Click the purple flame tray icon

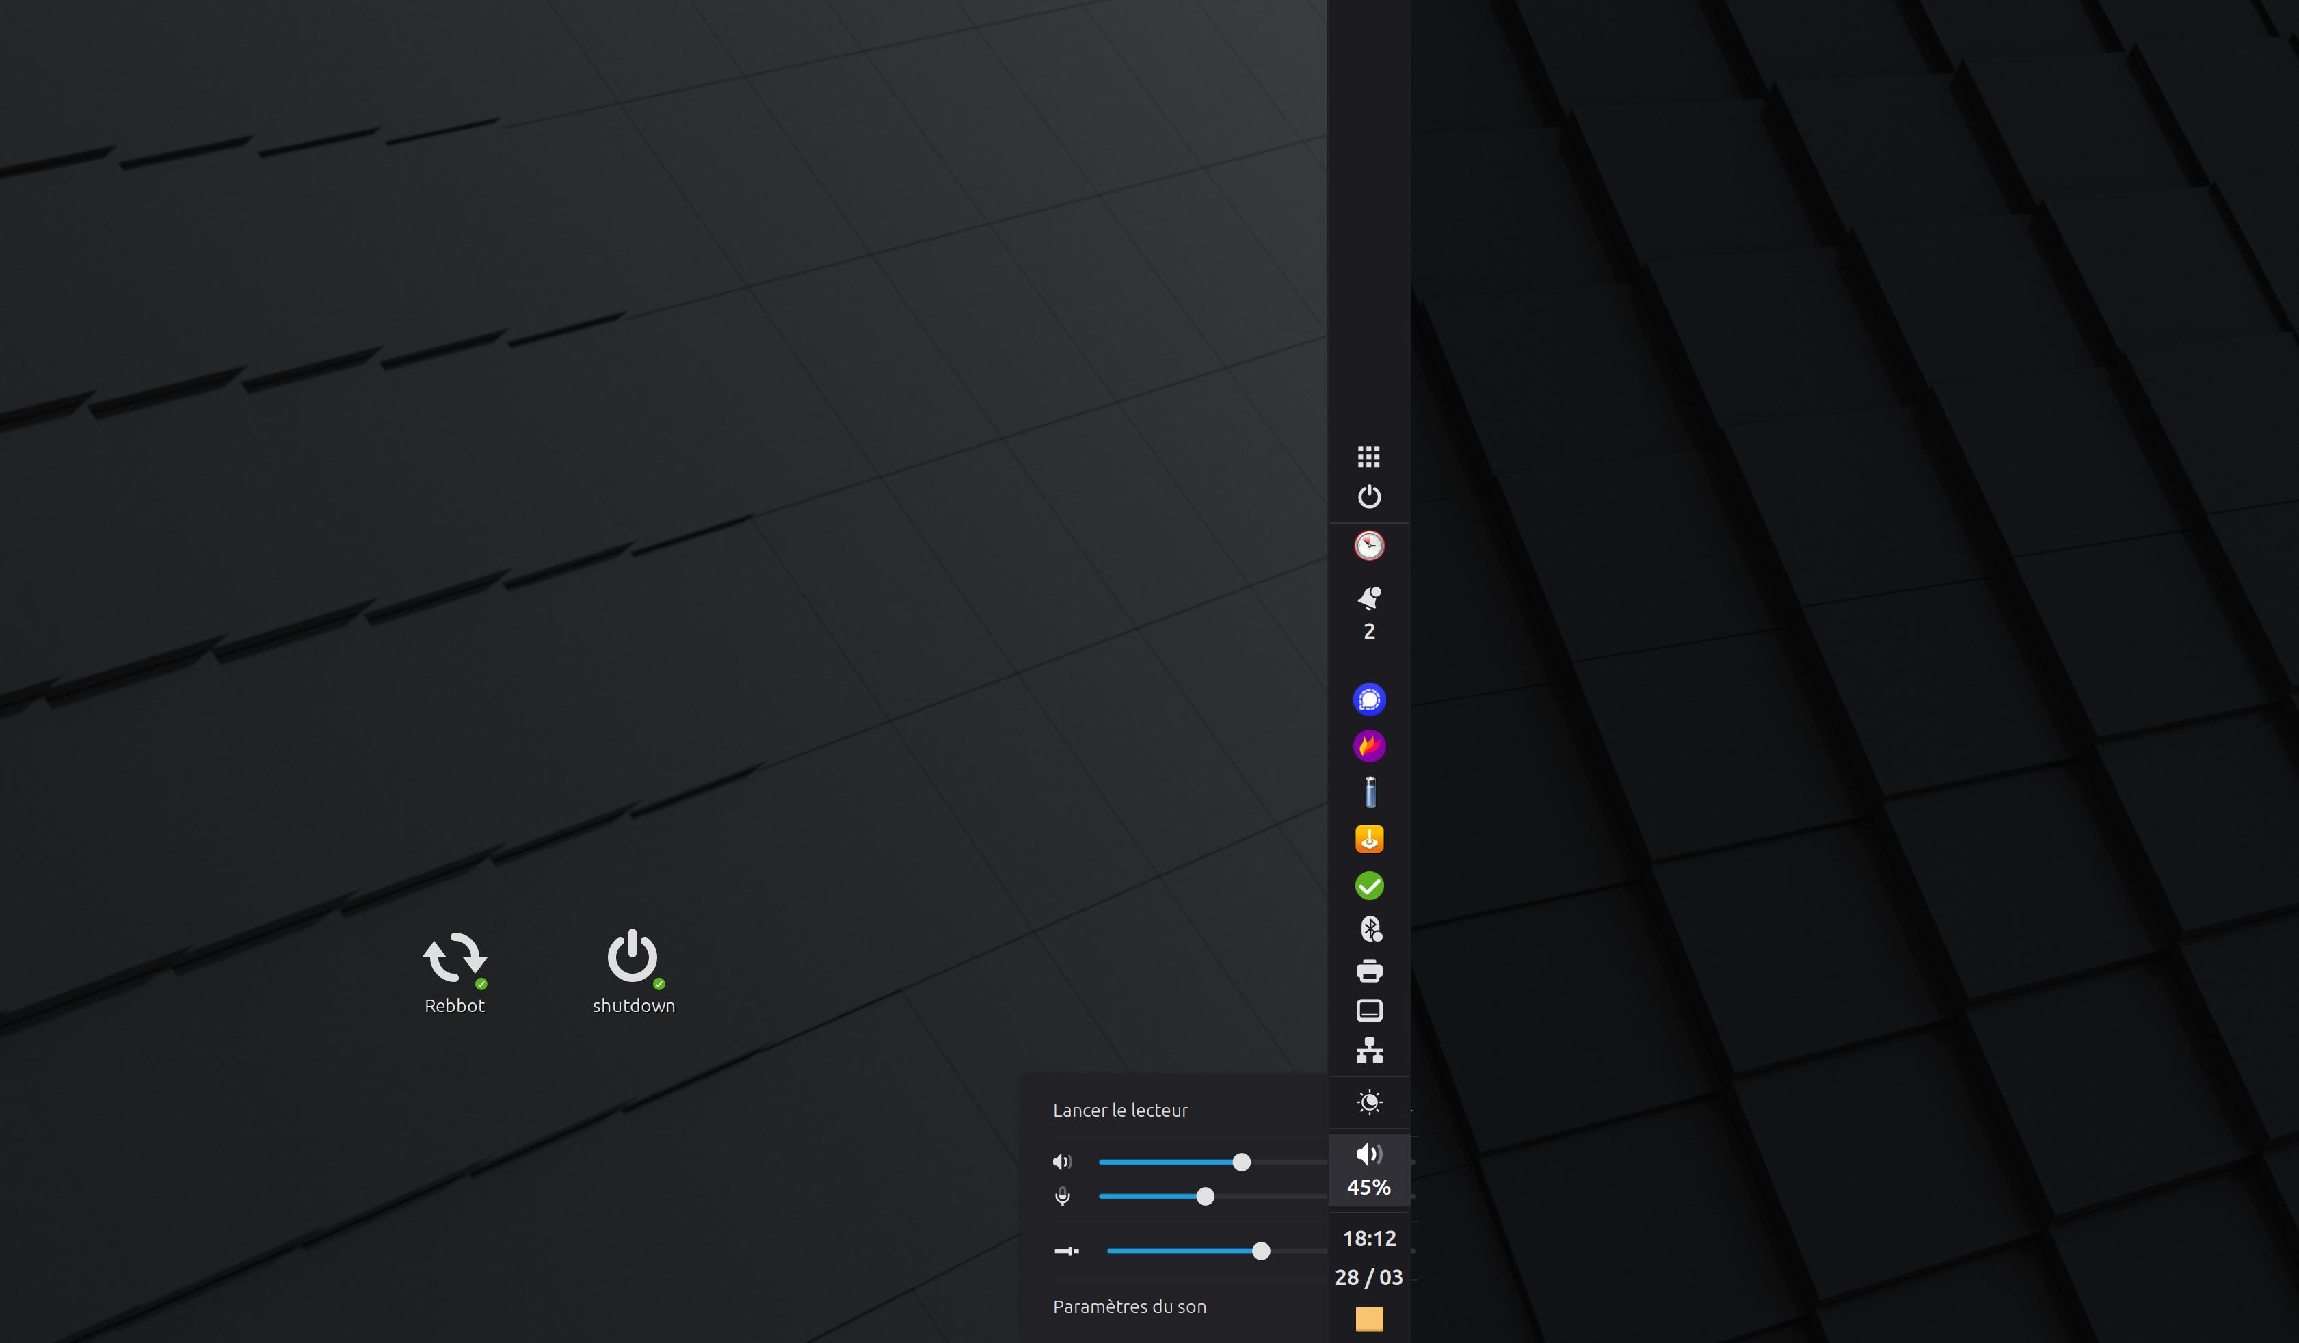tap(1368, 746)
